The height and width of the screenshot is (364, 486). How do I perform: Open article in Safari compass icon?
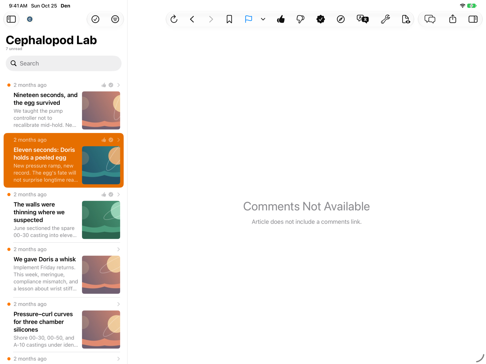[341, 19]
